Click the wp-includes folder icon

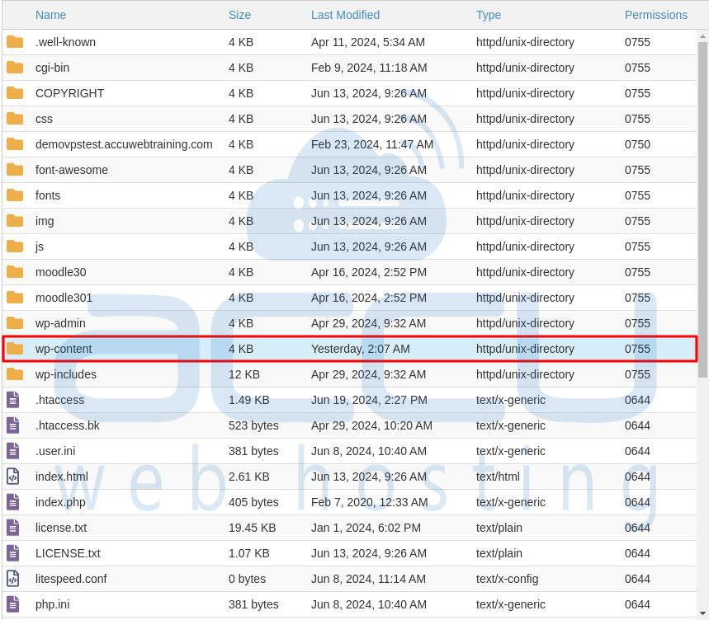click(x=15, y=374)
